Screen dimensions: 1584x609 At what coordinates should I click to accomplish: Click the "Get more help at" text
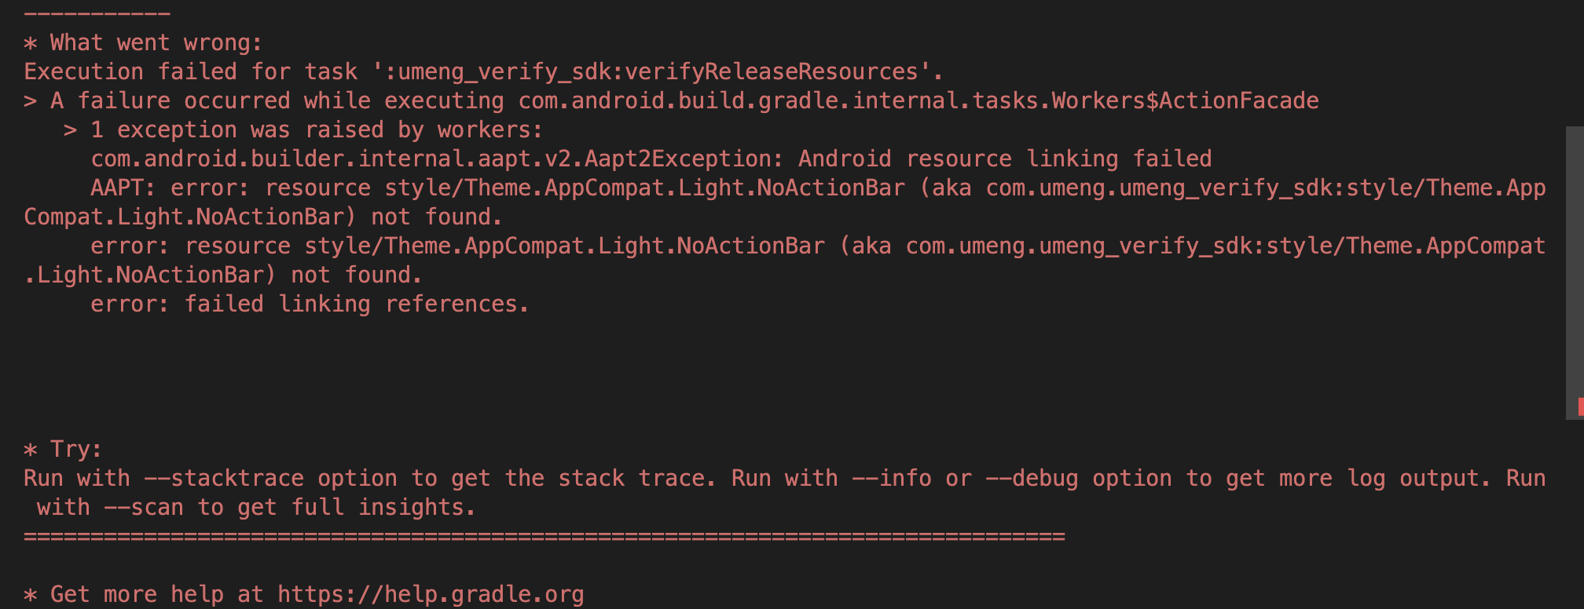pyautogui.click(x=149, y=594)
